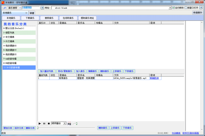The width and height of the screenshot is (205, 136).
Task: Click the 播放列表 column header
Action: (44, 75)
